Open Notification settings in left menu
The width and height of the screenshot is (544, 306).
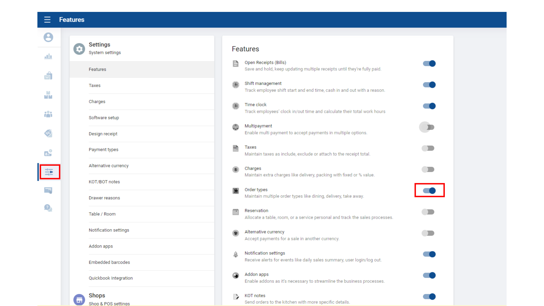(x=142, y=230)
